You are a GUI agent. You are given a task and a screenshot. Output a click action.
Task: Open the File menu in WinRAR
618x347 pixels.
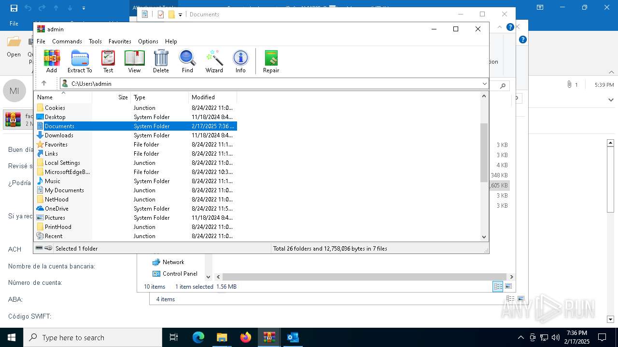pos(41,41)
